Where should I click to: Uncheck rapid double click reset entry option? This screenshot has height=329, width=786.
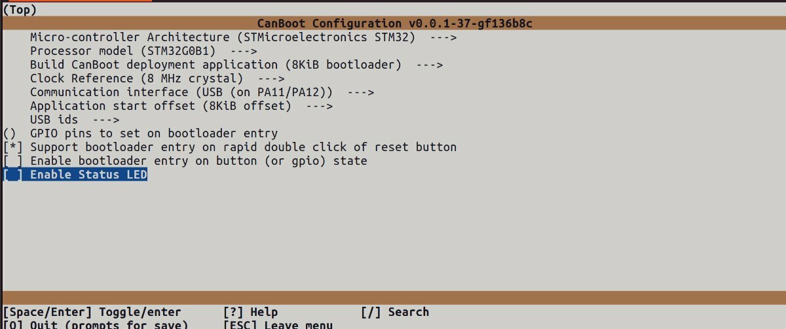click(13, 147)
